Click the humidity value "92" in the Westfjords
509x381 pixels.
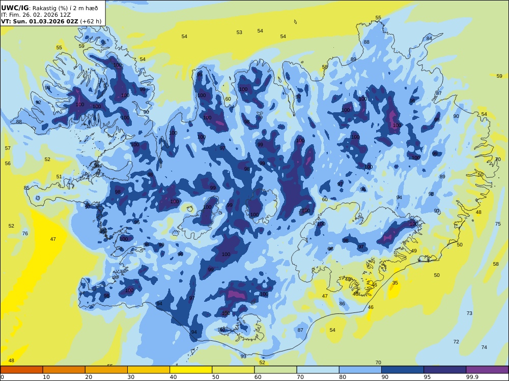(x=38, y=103)
